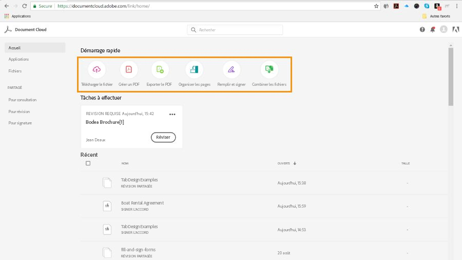Open Pour consultation in the sidebar

pyautogui.click(x=23, y=100)
